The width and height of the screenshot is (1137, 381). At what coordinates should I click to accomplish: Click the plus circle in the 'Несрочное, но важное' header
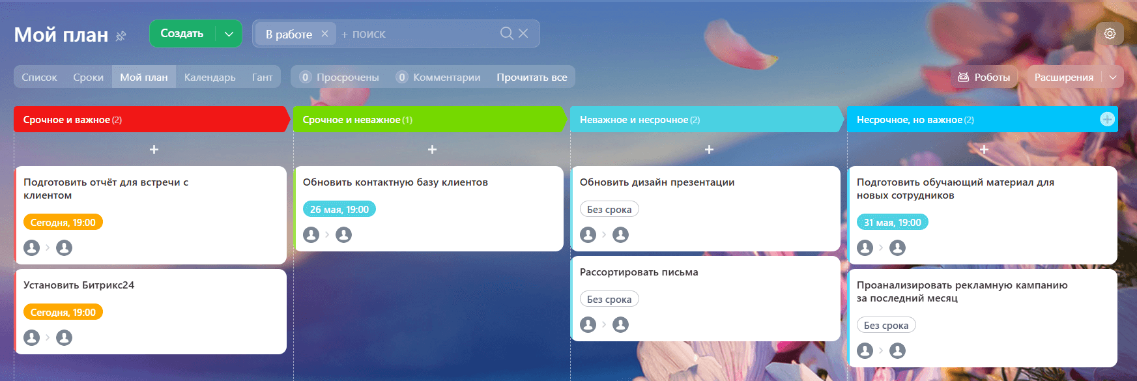(1107, 119)
